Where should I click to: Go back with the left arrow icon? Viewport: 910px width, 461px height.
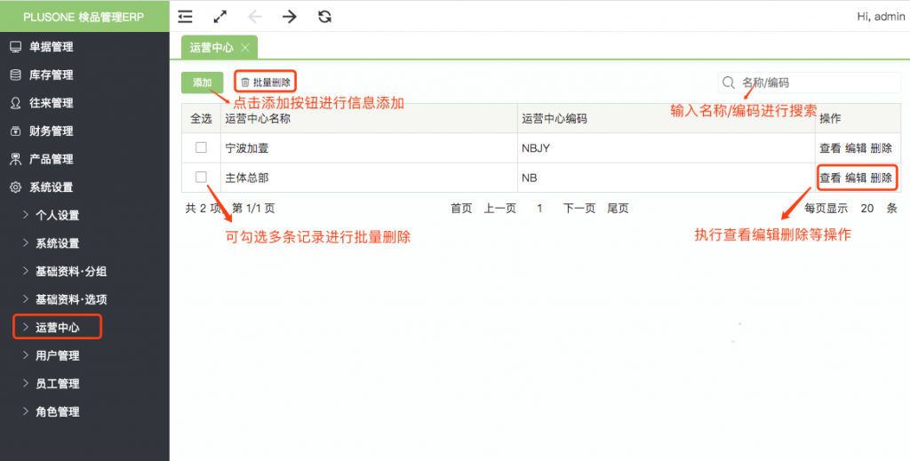tap(255, 16)
